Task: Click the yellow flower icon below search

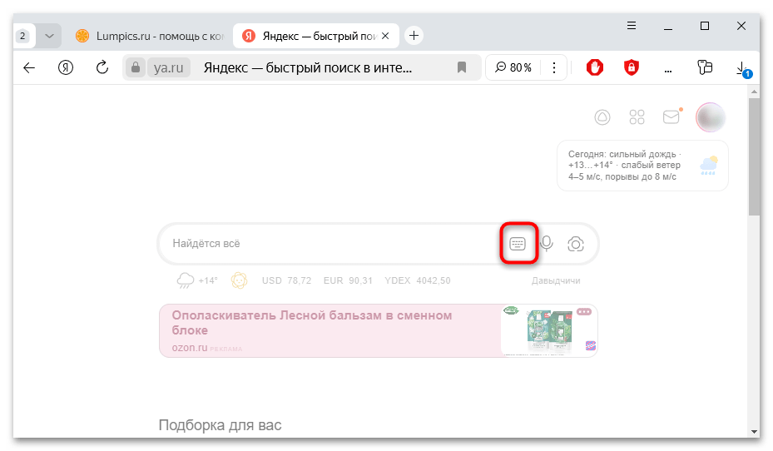Action: point(239,280)
